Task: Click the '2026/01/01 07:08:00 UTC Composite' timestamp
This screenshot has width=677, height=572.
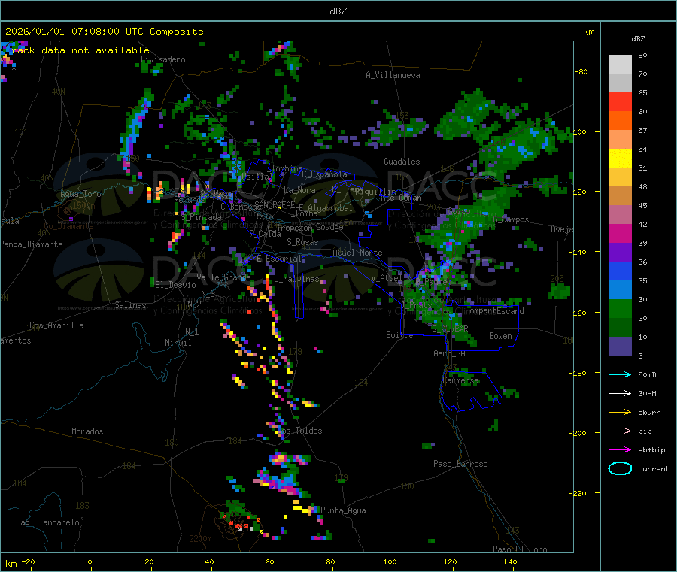Action: (104, 32)
